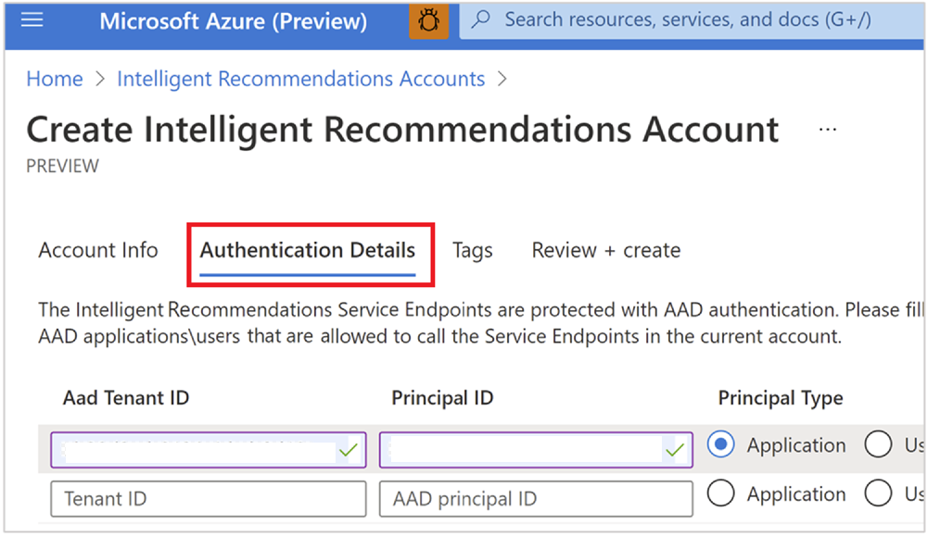Image resolution: width=927 pixels, height=537 pixels.
Task: Open Intelligent Recommendations Accounts breadcrumb link
Action: 300,79
